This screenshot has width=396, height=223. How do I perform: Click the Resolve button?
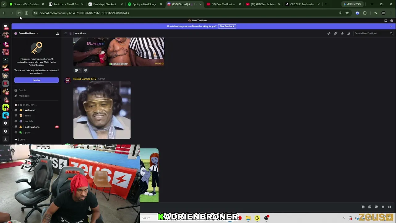pos(37,80)
